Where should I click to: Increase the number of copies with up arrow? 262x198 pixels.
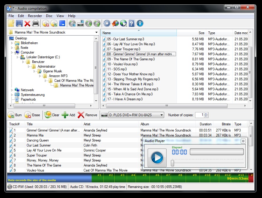pos(206,114)
